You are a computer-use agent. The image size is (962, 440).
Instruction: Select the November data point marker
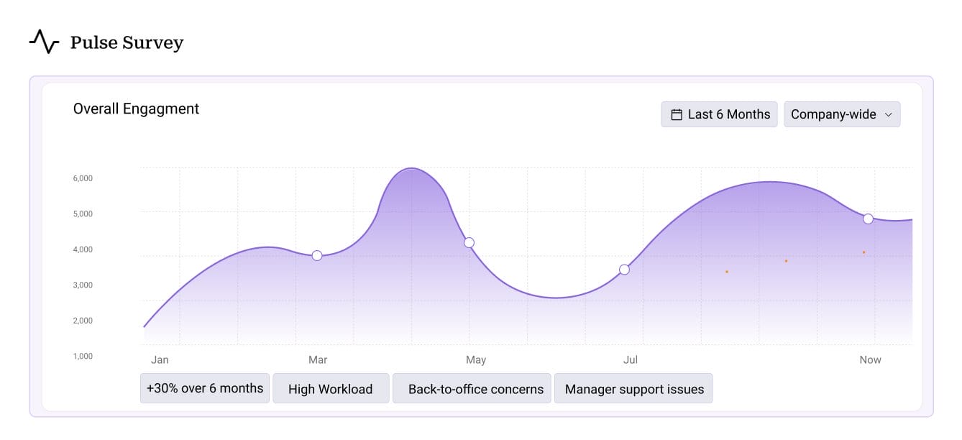tap(868, 219)
